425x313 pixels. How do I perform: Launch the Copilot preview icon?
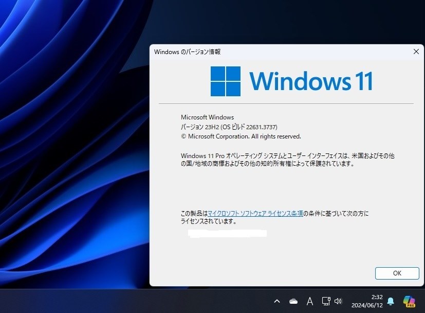point(409,301)
